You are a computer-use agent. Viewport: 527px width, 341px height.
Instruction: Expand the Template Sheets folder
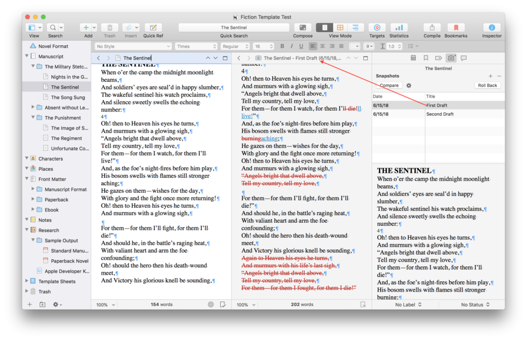27,281
